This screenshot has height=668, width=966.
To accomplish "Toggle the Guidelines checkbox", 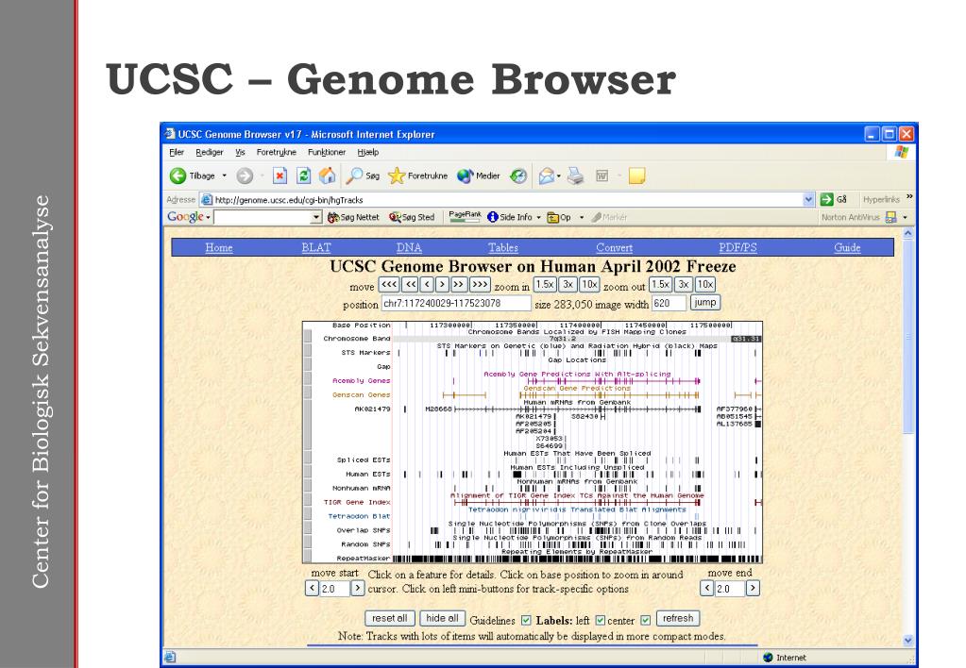I will pyautogui.click(x=526, y=620).
